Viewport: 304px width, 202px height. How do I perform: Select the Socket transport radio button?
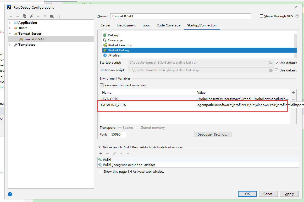pos(120,128)
